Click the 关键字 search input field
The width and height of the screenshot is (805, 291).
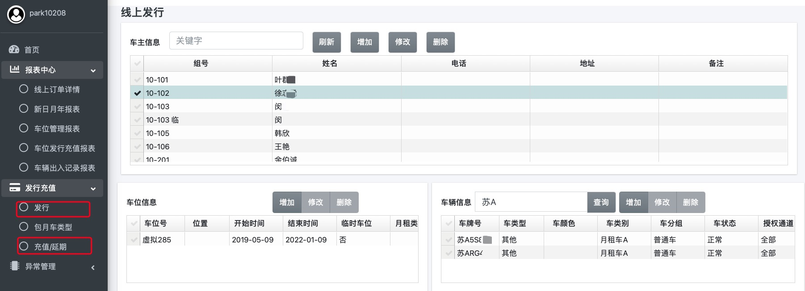coord(236,41)
